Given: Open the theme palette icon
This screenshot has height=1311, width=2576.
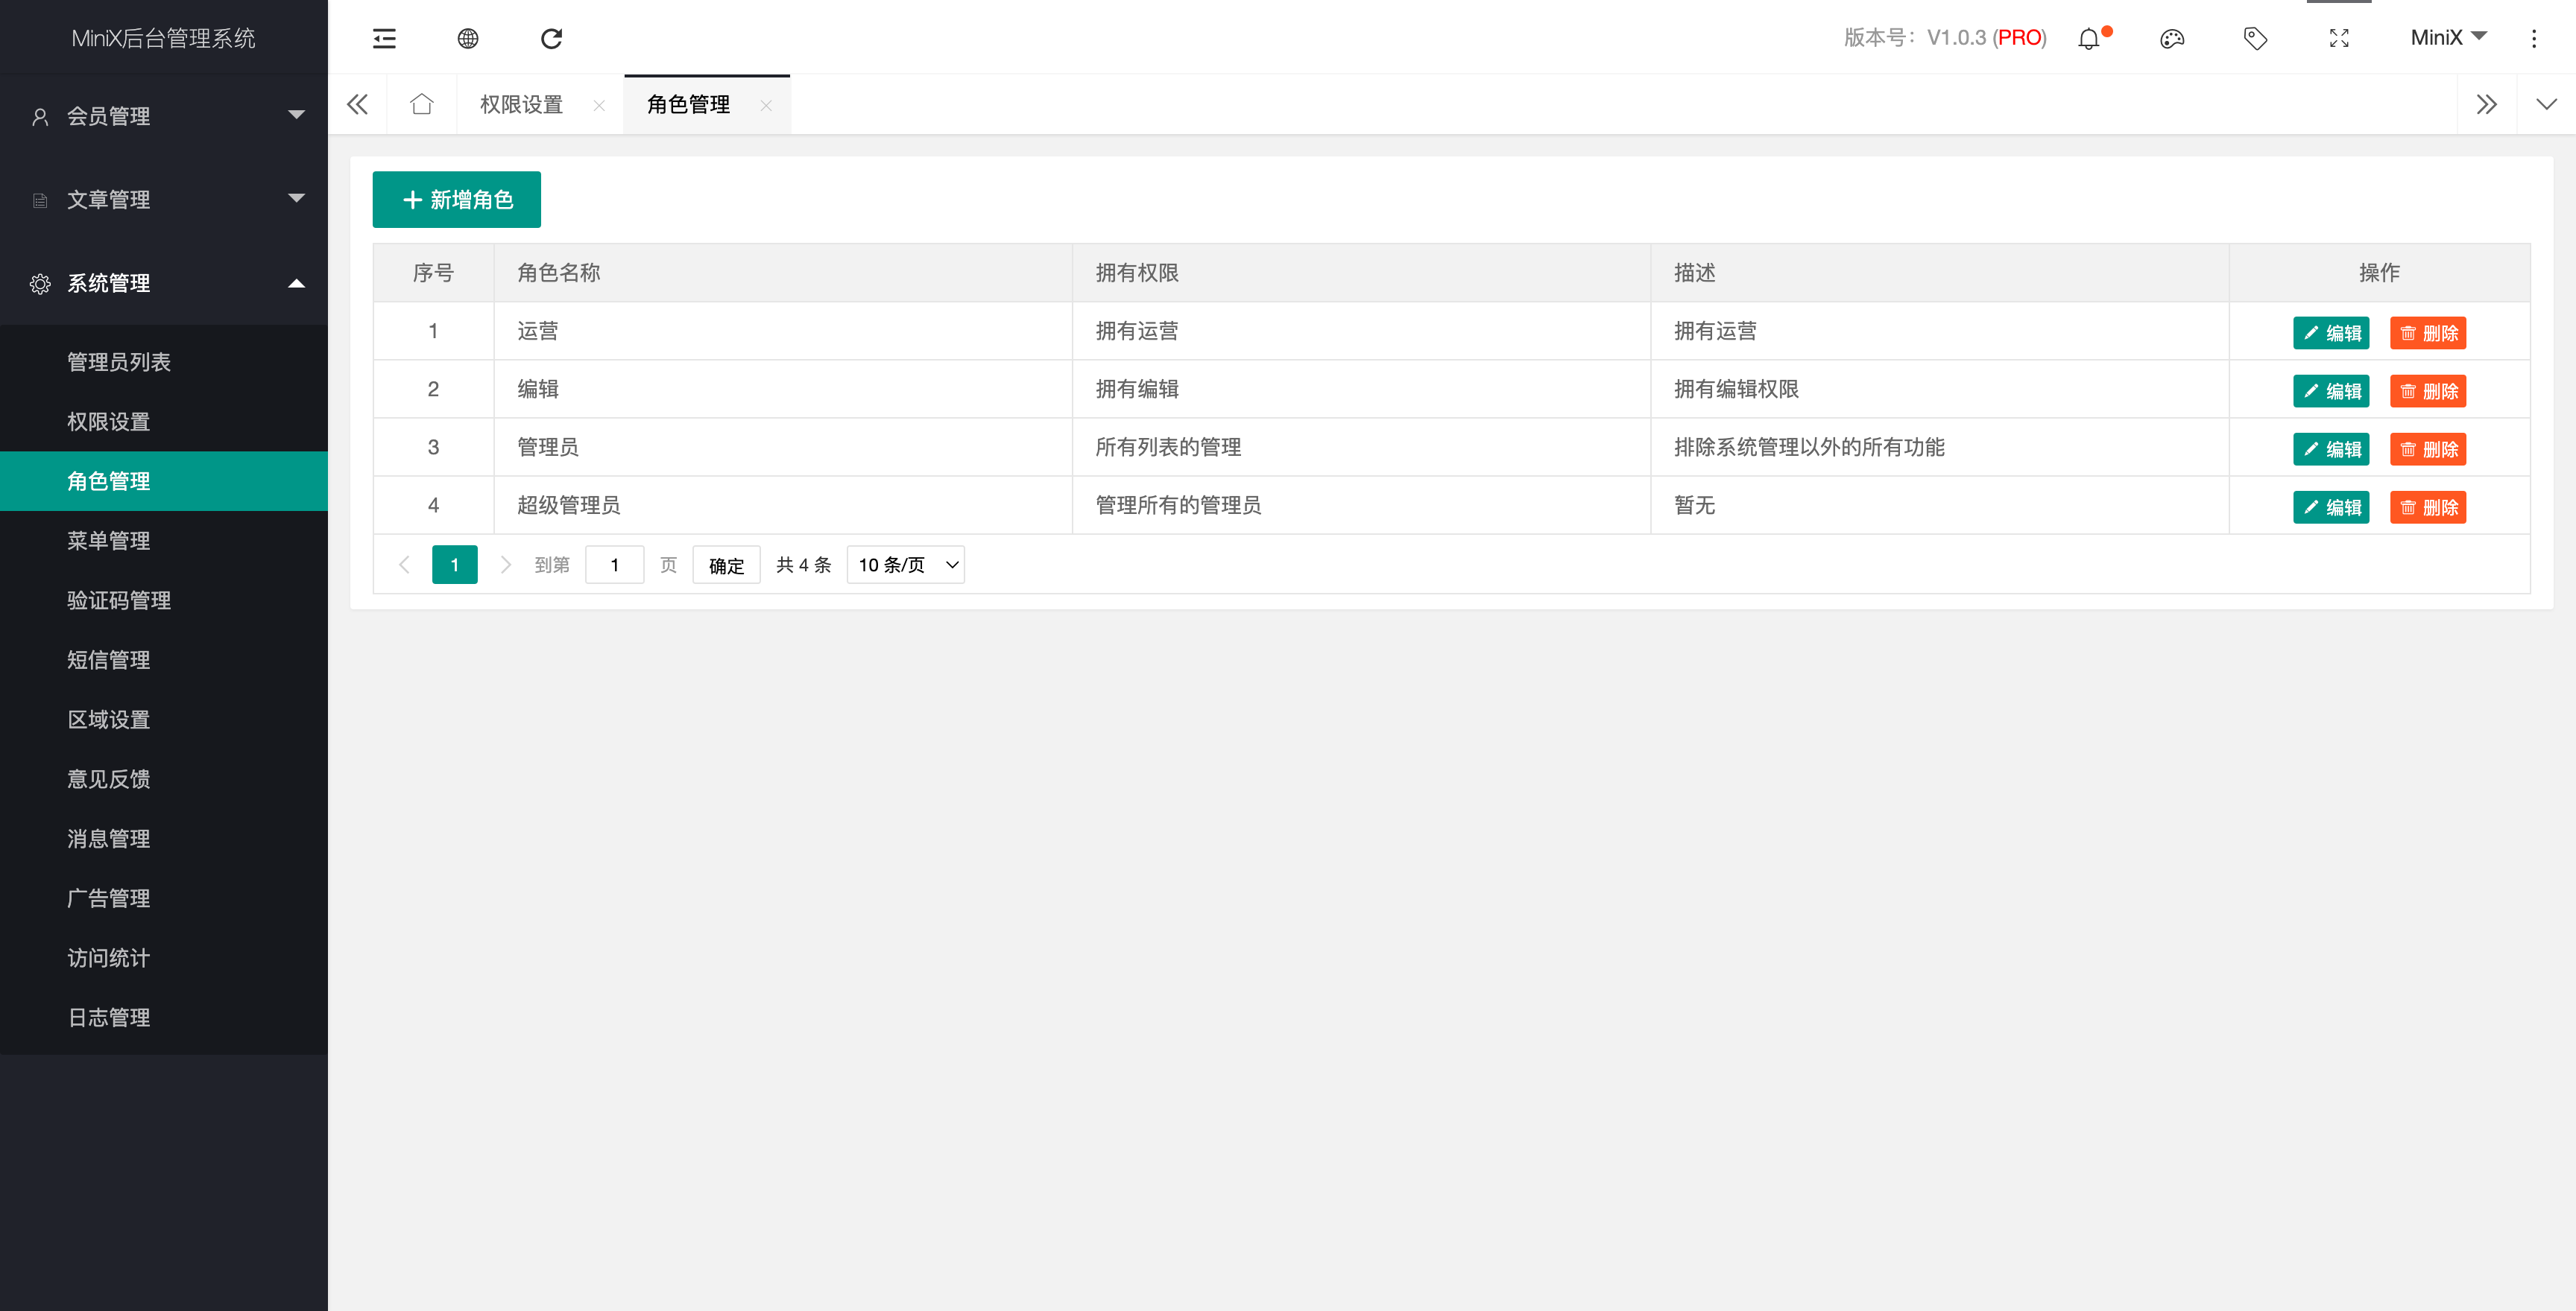Looking at the screenshot, I should tap(2171, 39).
